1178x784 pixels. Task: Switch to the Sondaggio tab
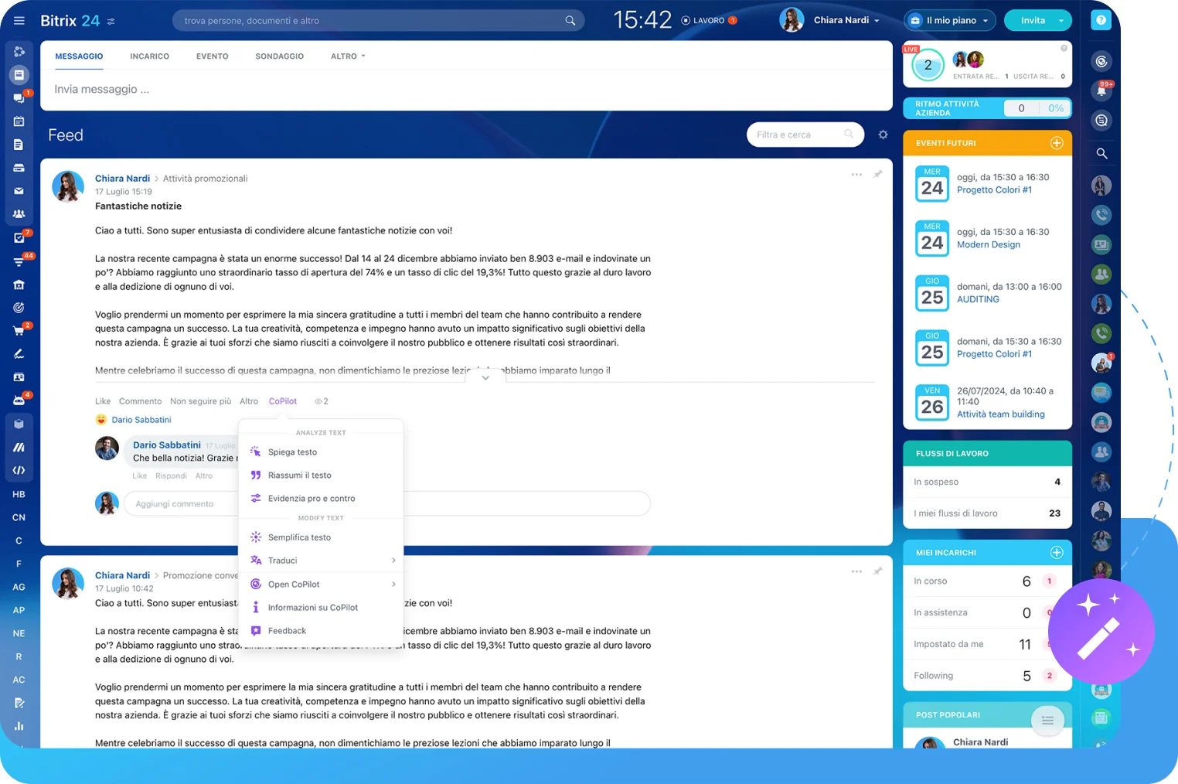[279, 56]
